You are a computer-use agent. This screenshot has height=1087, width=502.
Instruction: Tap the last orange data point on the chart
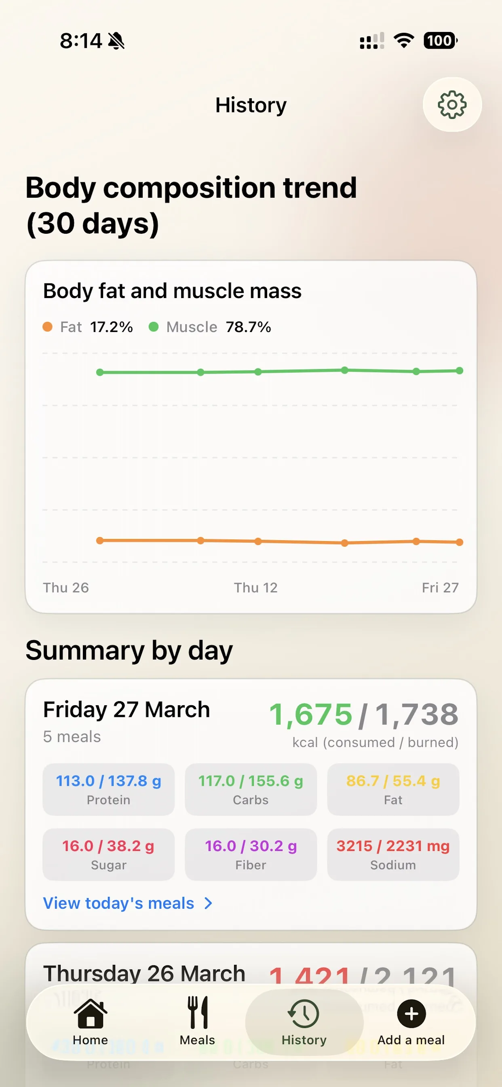(459, 543)
